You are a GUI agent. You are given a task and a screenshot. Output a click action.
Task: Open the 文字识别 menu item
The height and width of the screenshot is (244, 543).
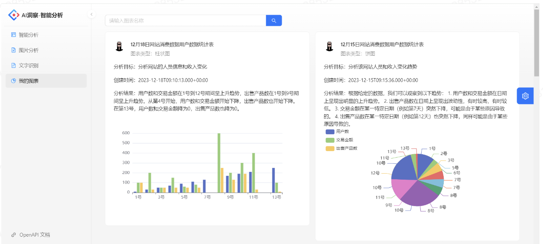tap(46, 66)
